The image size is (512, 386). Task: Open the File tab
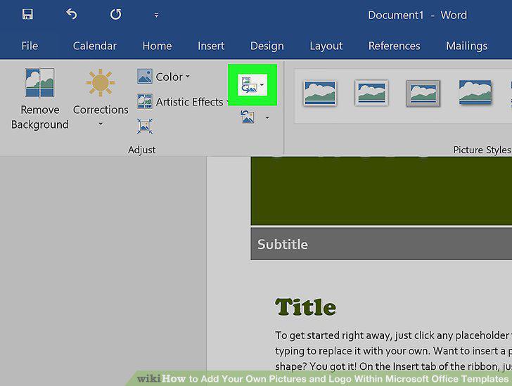coord(30,46)
